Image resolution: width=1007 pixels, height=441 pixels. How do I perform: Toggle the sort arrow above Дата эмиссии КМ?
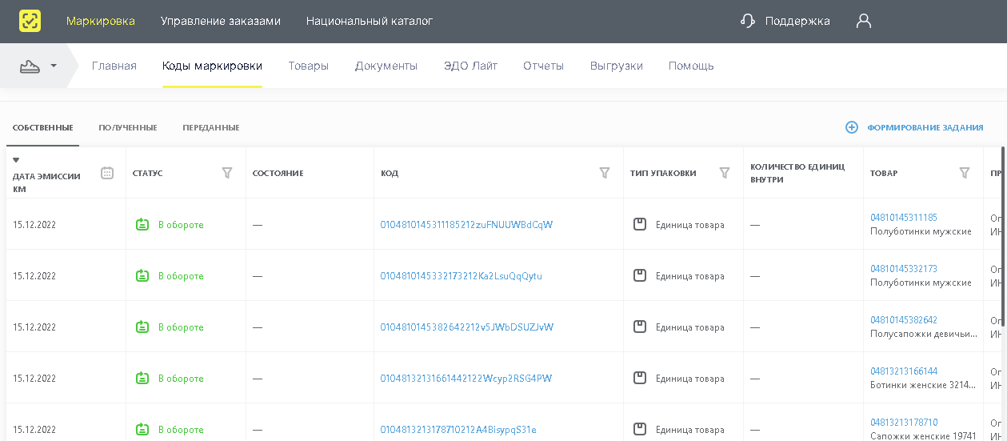coord(16,160)
